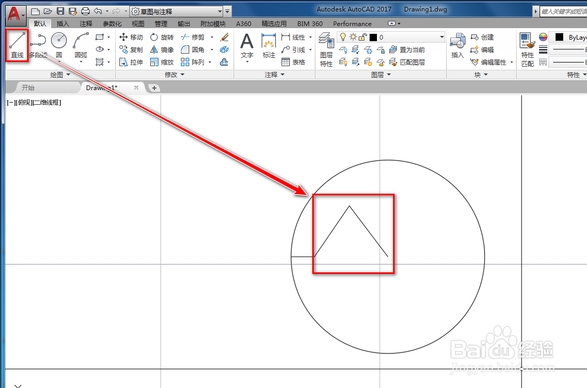Click the layer Off icon left of 置为当前 row
Screen dimensions: 587x388
(343, 49)
